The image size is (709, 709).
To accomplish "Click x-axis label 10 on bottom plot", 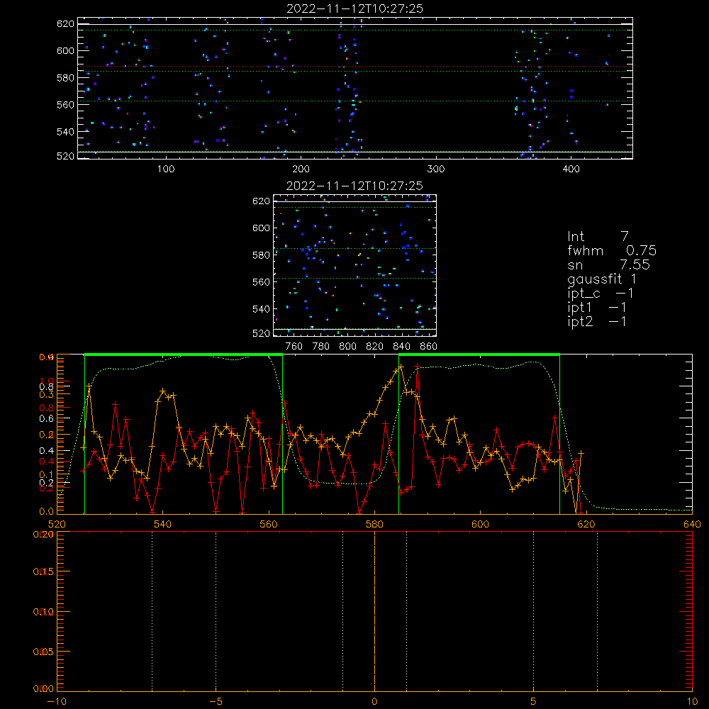I will pyautogui.click(x=692, y=702).
